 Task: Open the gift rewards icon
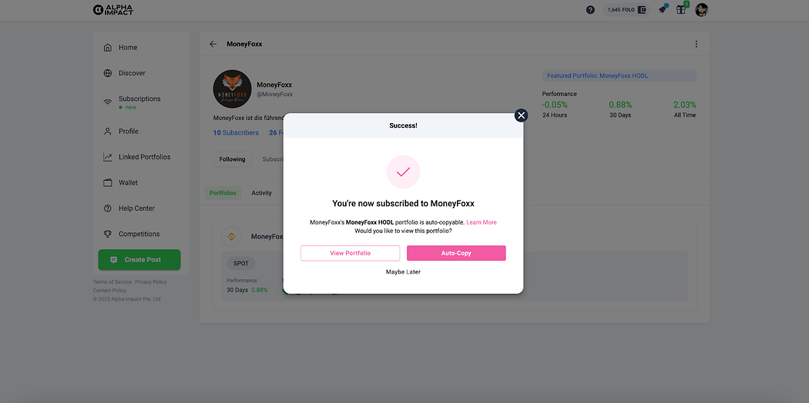681,9
